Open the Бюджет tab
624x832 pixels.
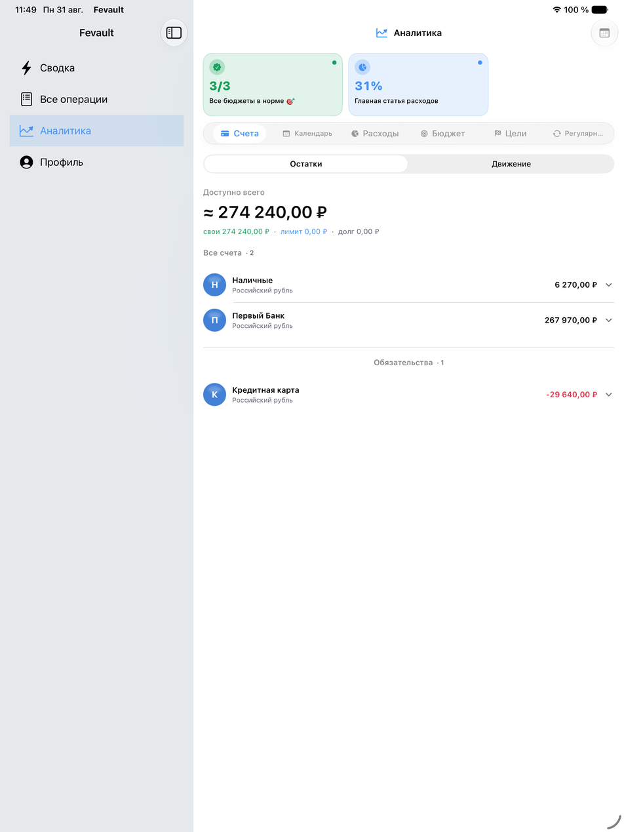click(442, 134)
